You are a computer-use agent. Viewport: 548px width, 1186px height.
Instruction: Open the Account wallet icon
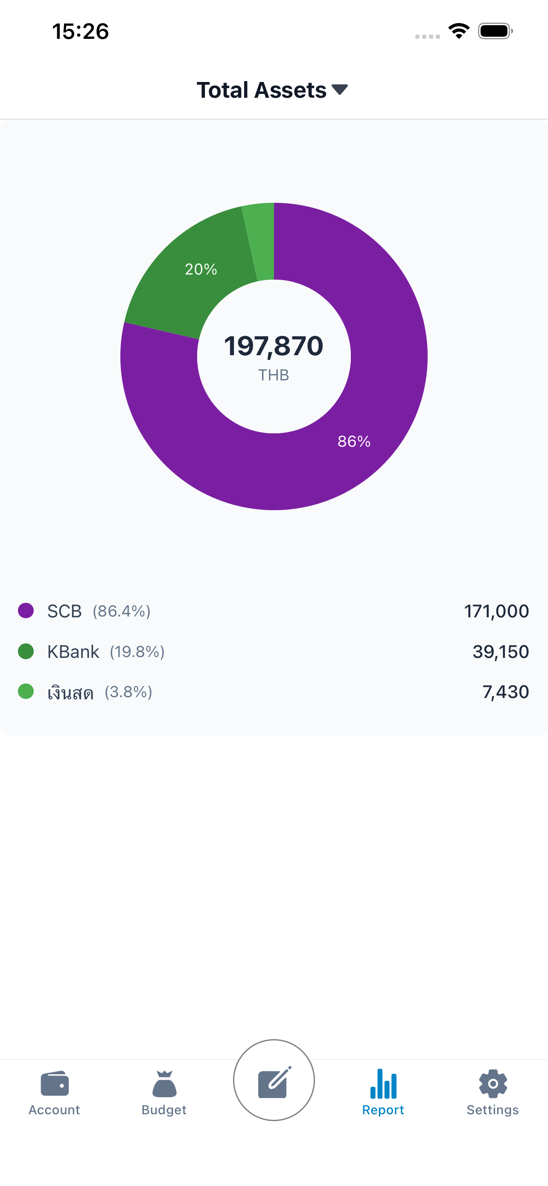(x=55, y=1084)
